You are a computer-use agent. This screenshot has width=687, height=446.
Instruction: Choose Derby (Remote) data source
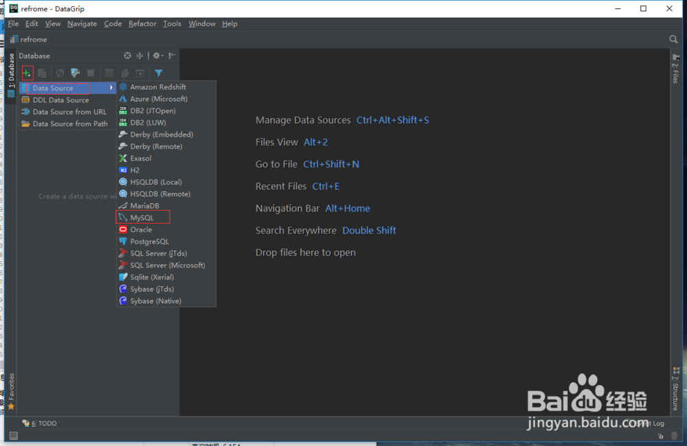pos(166,146)
